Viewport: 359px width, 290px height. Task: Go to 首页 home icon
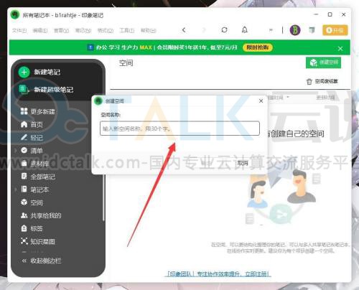24,124
